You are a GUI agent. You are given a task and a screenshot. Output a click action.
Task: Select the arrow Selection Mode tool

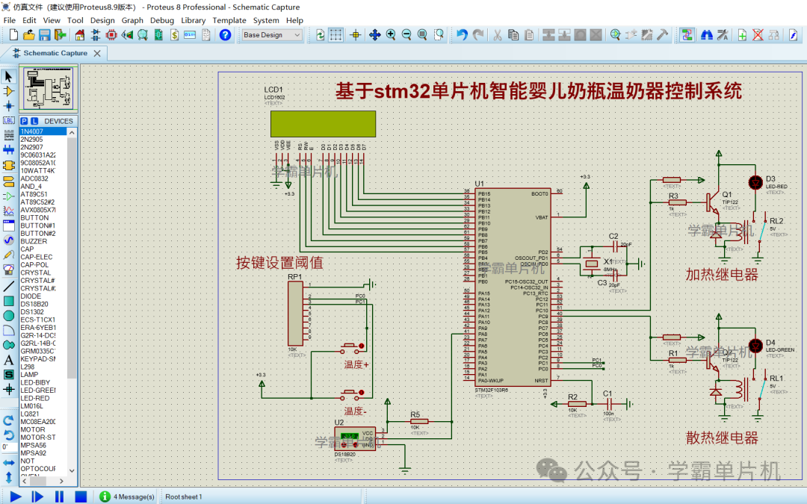coord(9,77)
